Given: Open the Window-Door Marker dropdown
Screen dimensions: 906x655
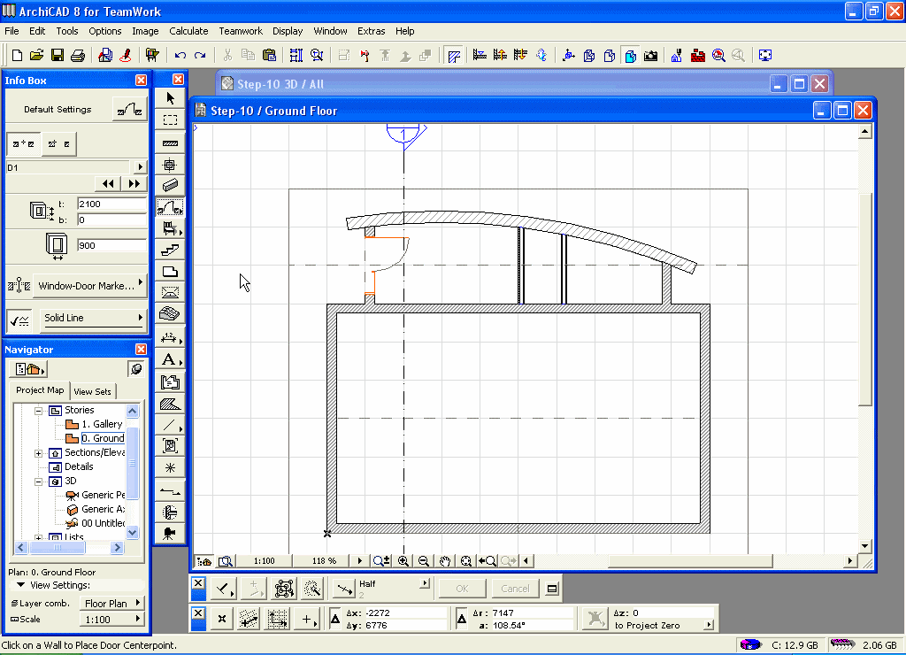Looking at the screenshot, I should [x=90, y=286].
